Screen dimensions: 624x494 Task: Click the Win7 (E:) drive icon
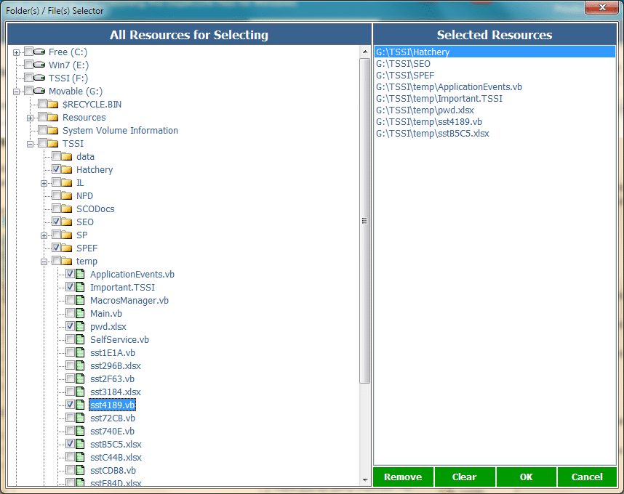pyautogui.click(x=41, y=65)
